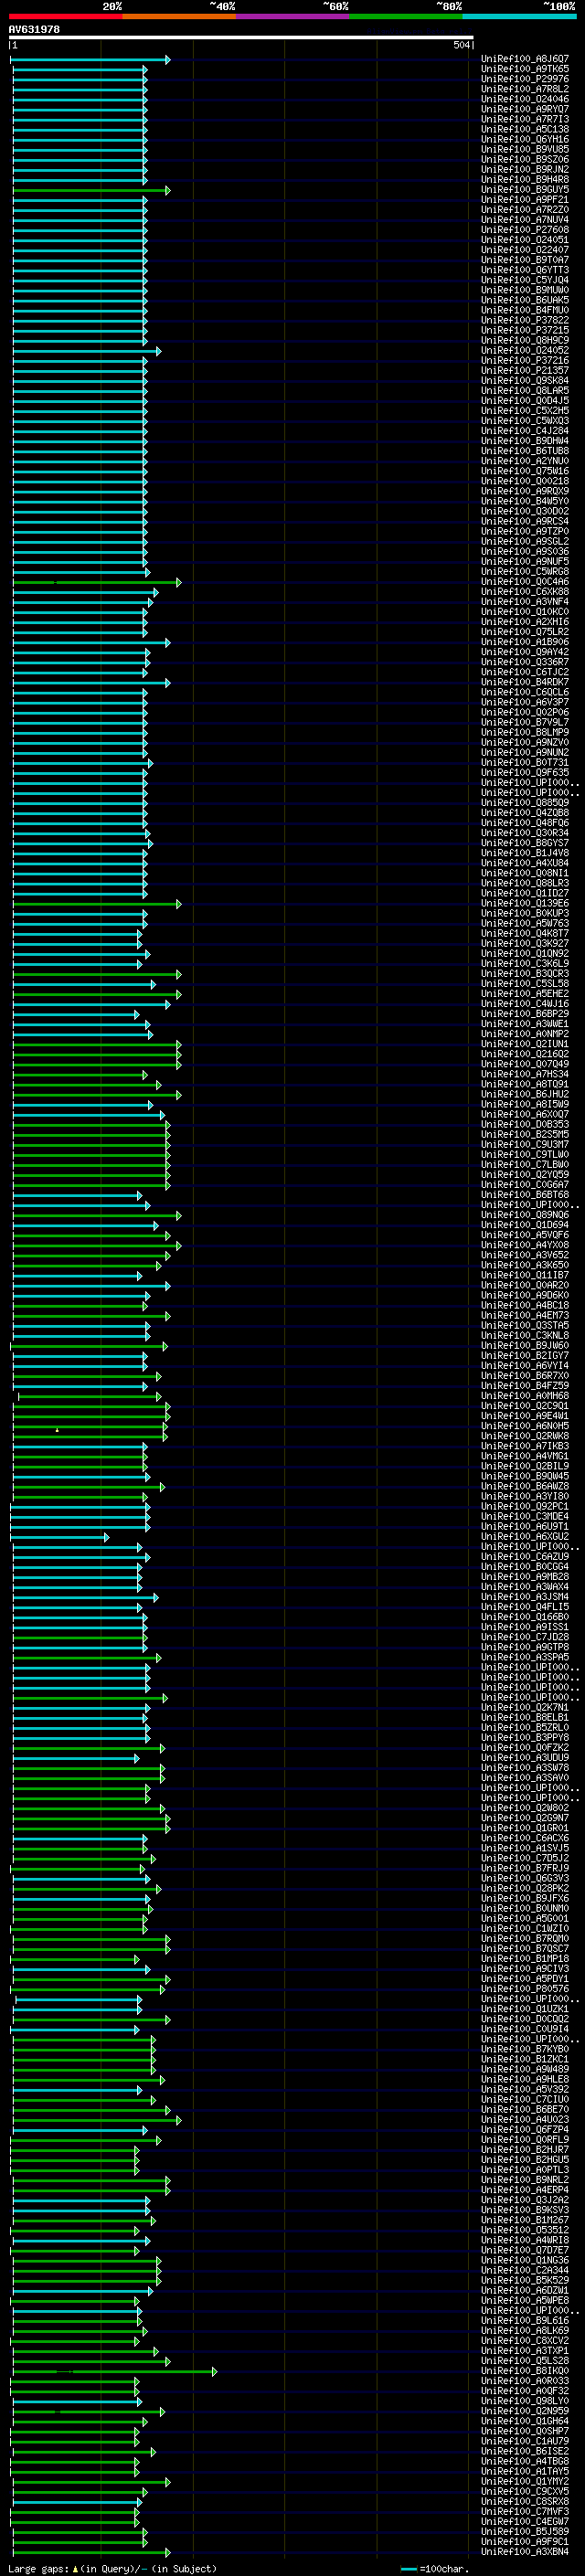Screen dimensions: 585x2576
Task: Select label UniRef100_Q2RWK8
Action: (525, 1437)
